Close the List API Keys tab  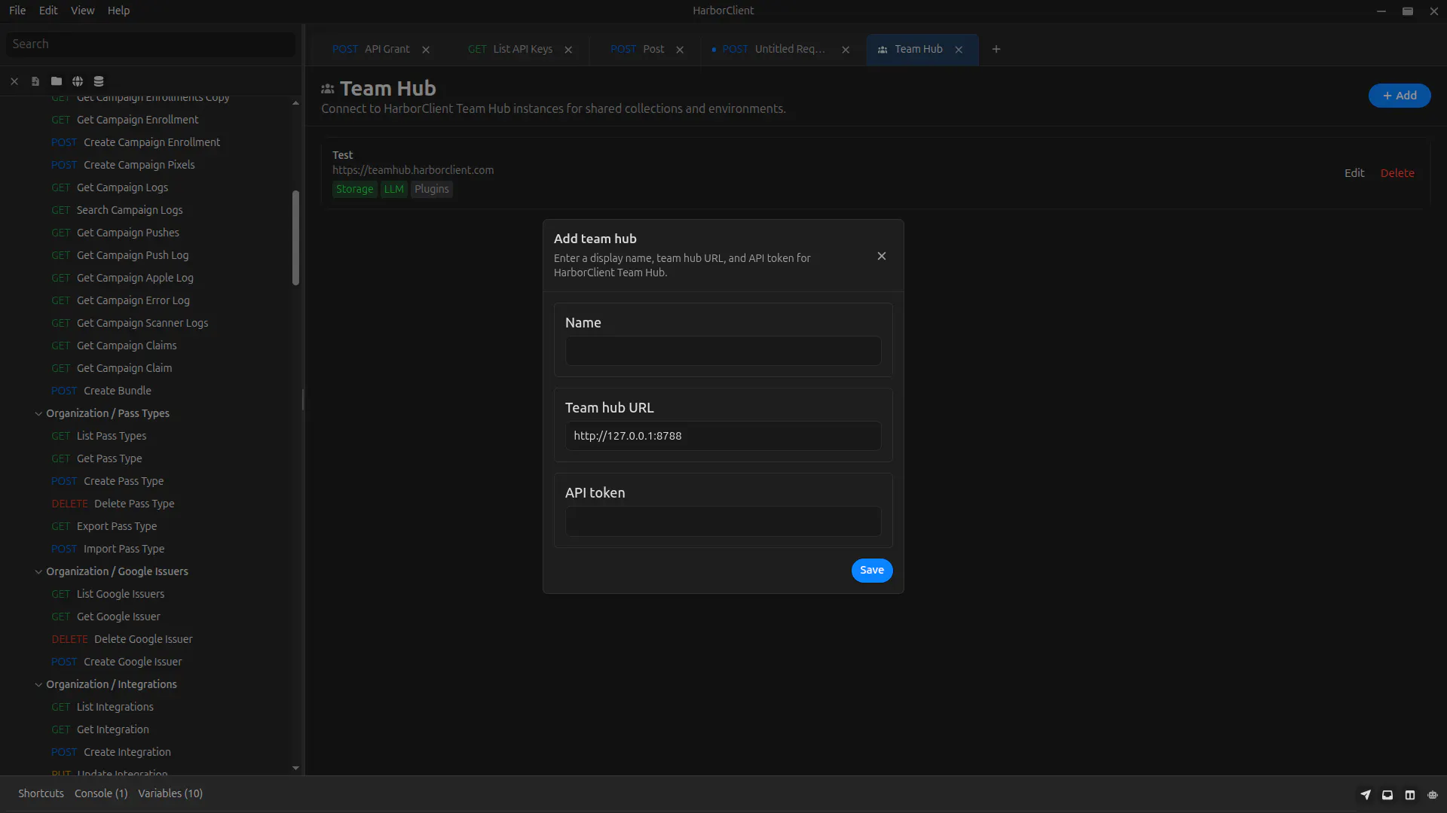point(568,50)
